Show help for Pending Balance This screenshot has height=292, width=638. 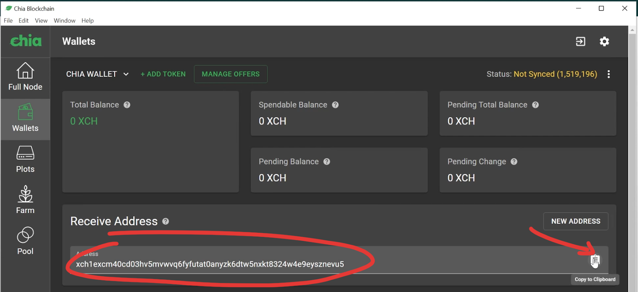(327, 162)
